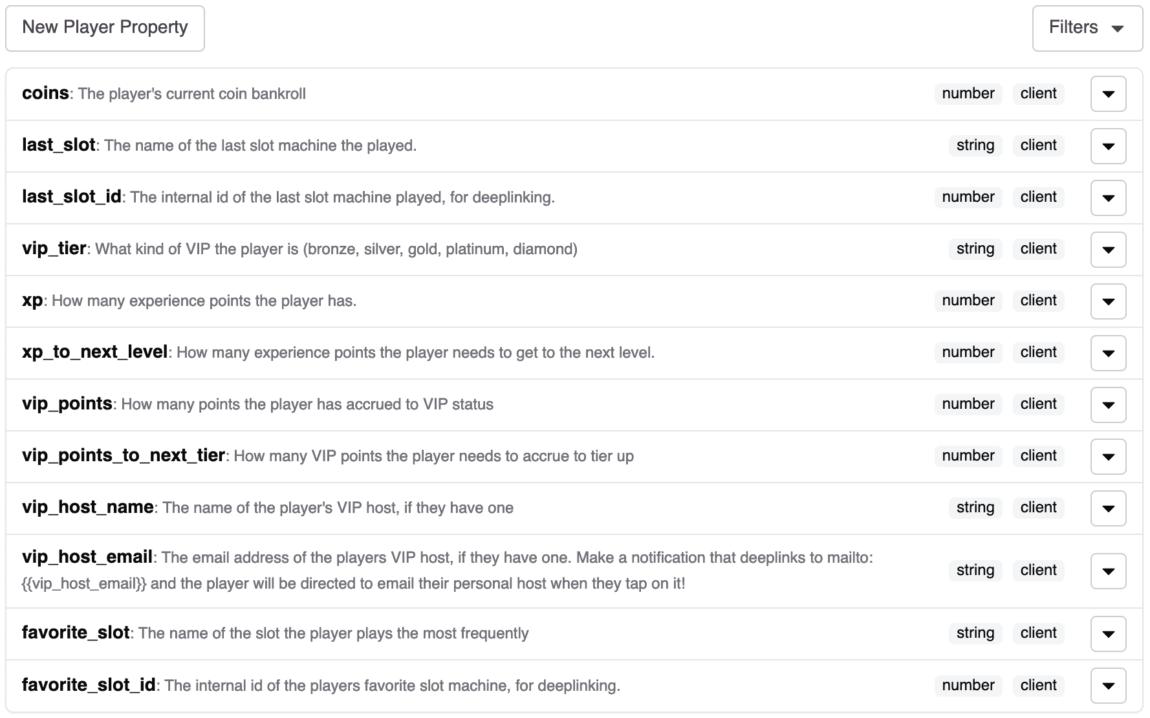Expand the last_slot_id property row options

1108,197
